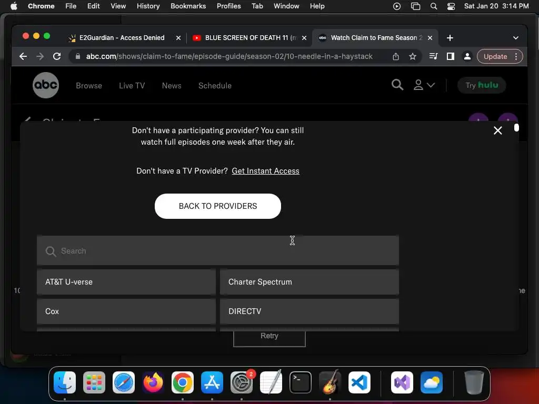539x404 pixels.
Task: Close the E2Guardian tab
Action: coord(178,38)
